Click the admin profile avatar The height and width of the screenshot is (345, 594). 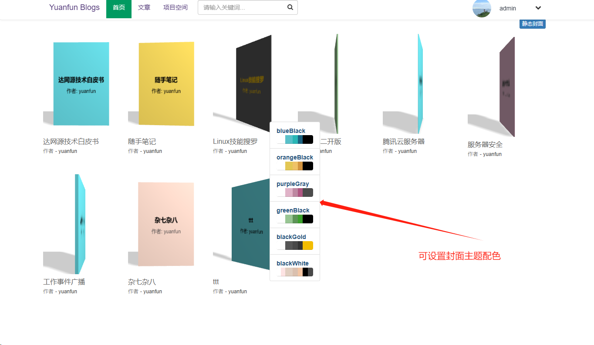pos(482,8)
